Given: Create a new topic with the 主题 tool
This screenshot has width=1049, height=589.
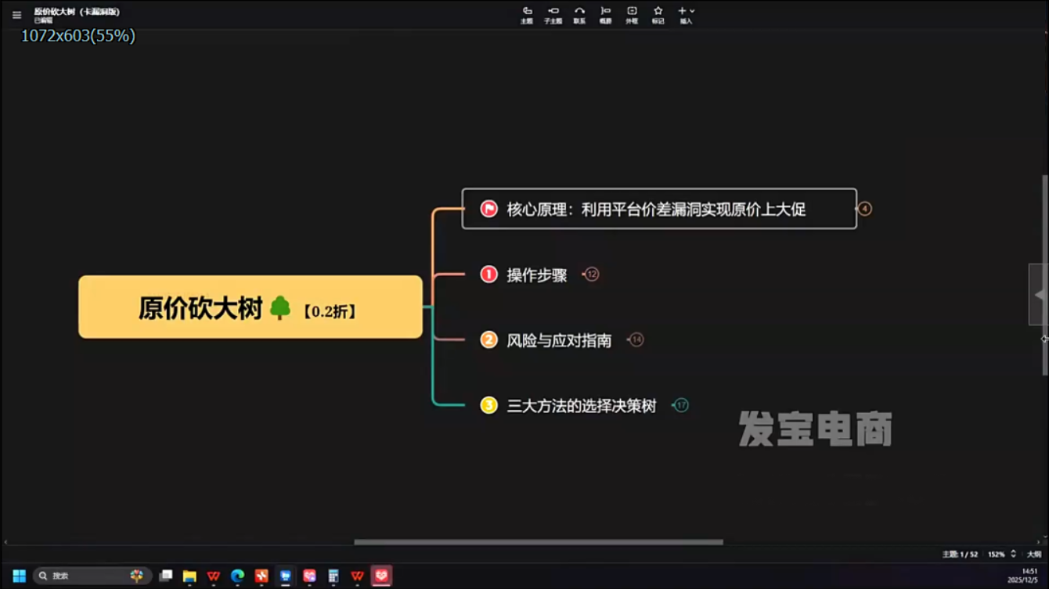Looking at the screenshot, I should coord(526,15).
